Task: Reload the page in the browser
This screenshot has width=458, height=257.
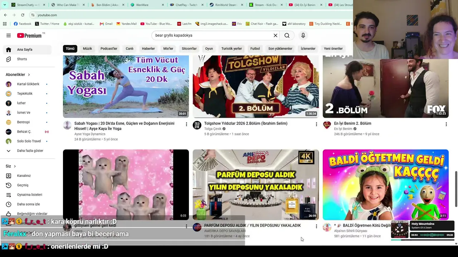Action: 23,15
